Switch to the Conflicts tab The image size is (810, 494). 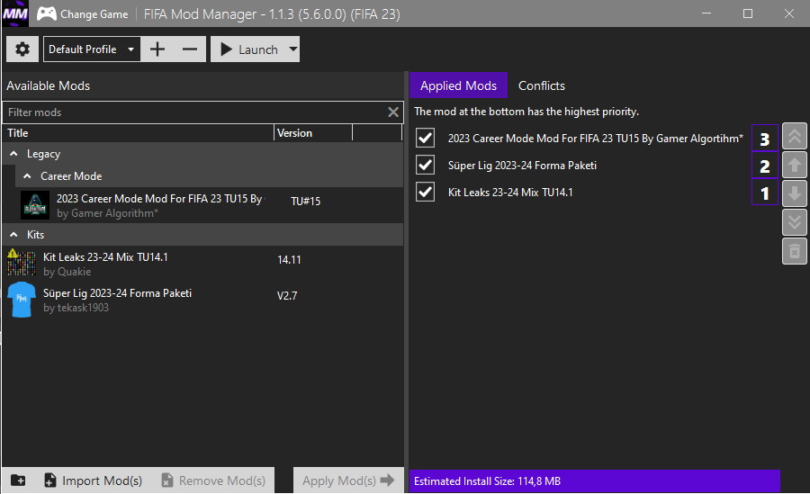542,85
